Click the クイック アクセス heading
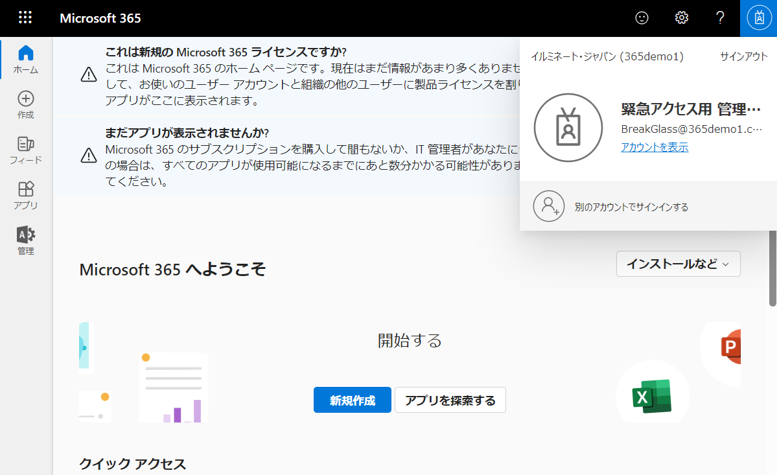 pyautogui.click(x=133, y=464)
